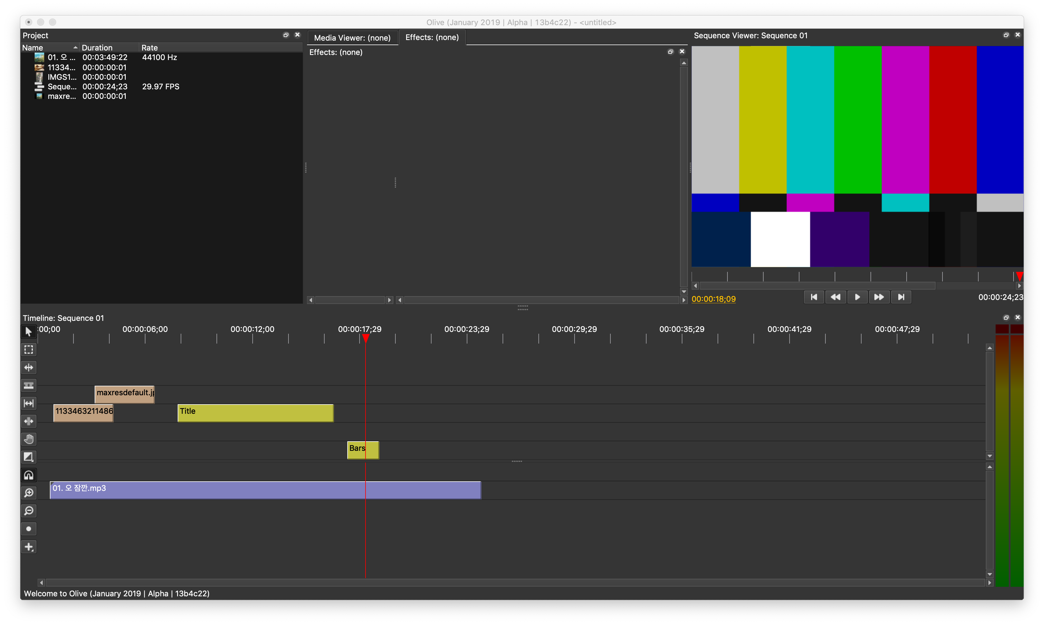
Task: Select the 'maxre...' image in Project panel
Action: point(162,96)
